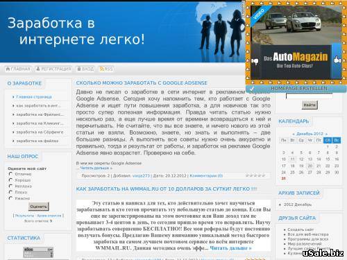Screen dimensions: 347x260
Task: Open author profile vasja273
Action: tap(141, 175)
